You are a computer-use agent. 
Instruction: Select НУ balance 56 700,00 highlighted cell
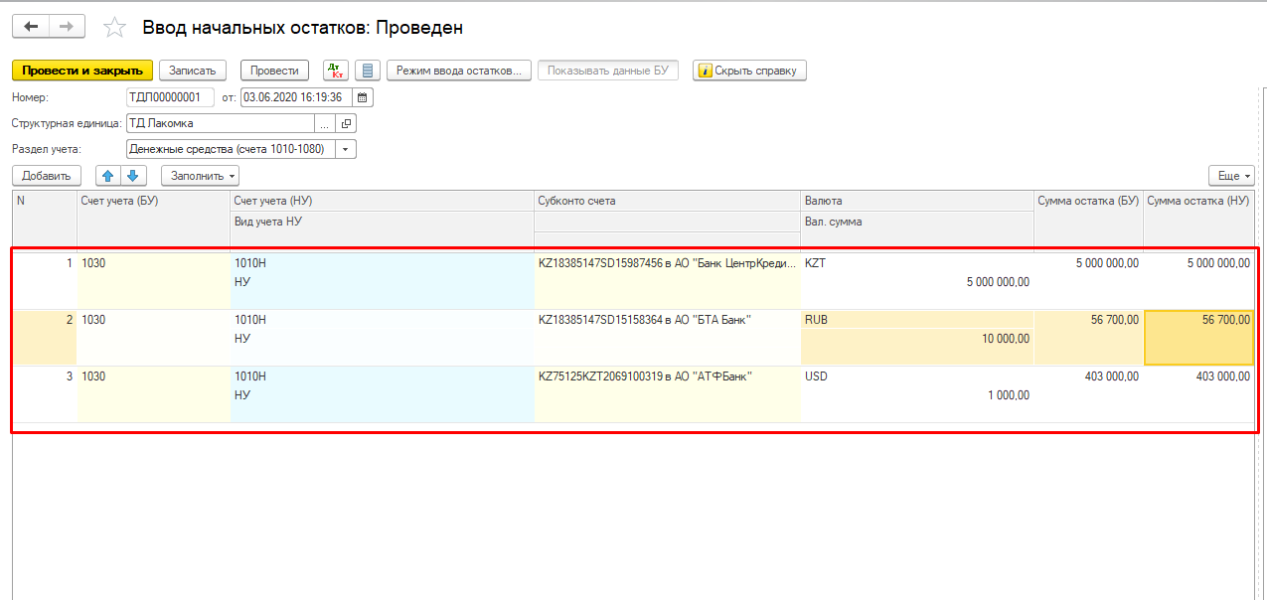click(x=1199, y=338)
